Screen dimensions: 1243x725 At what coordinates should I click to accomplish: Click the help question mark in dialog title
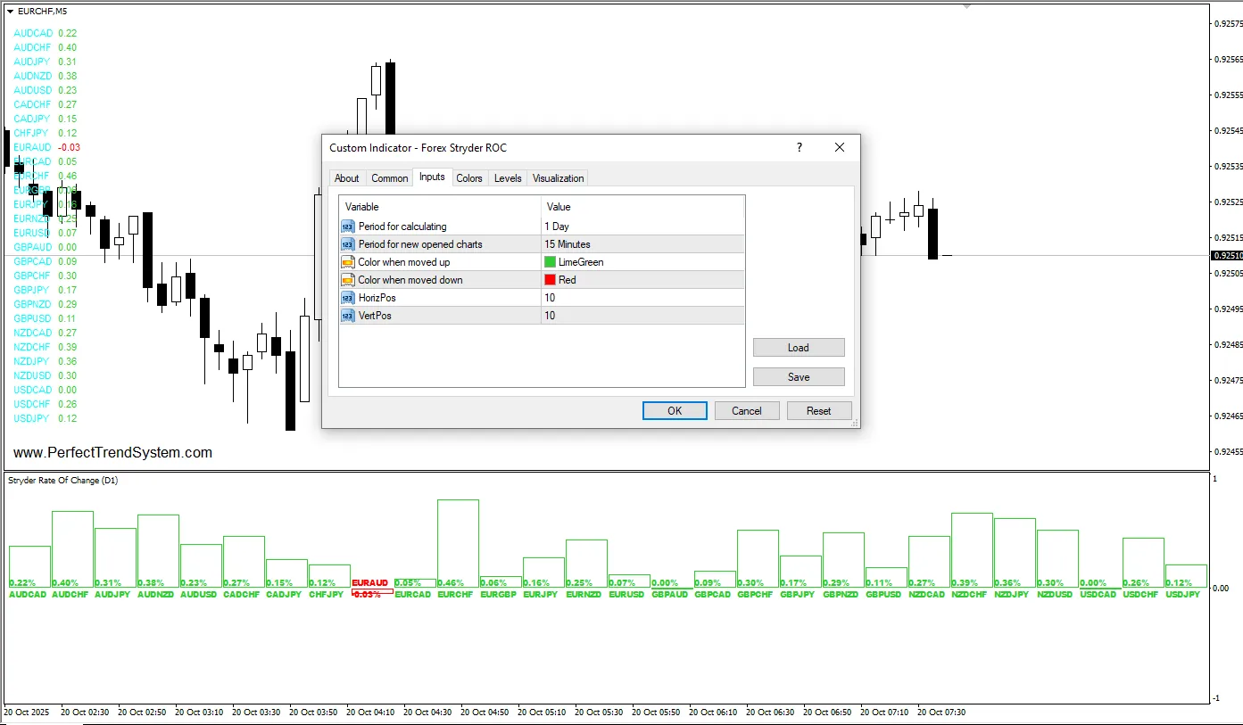799,147
